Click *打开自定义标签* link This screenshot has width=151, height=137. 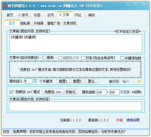tap(127, 31)
